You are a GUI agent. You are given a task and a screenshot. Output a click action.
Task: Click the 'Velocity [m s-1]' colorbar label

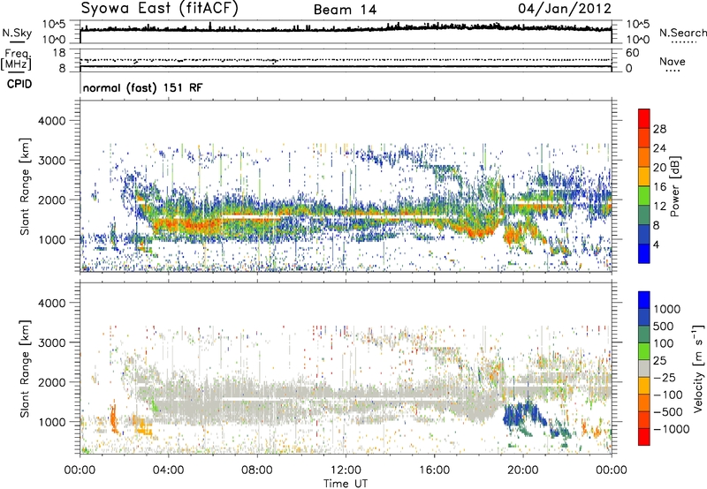698,368
